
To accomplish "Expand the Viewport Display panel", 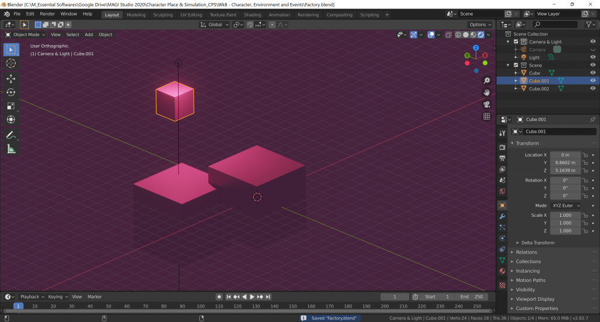I will (x=535, y=299).
